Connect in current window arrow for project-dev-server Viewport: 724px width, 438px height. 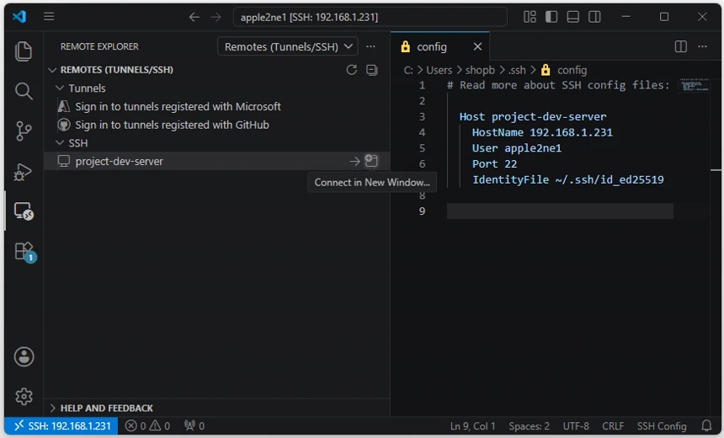(x=354, y=161)
